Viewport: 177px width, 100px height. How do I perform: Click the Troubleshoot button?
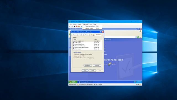point(88,66)
